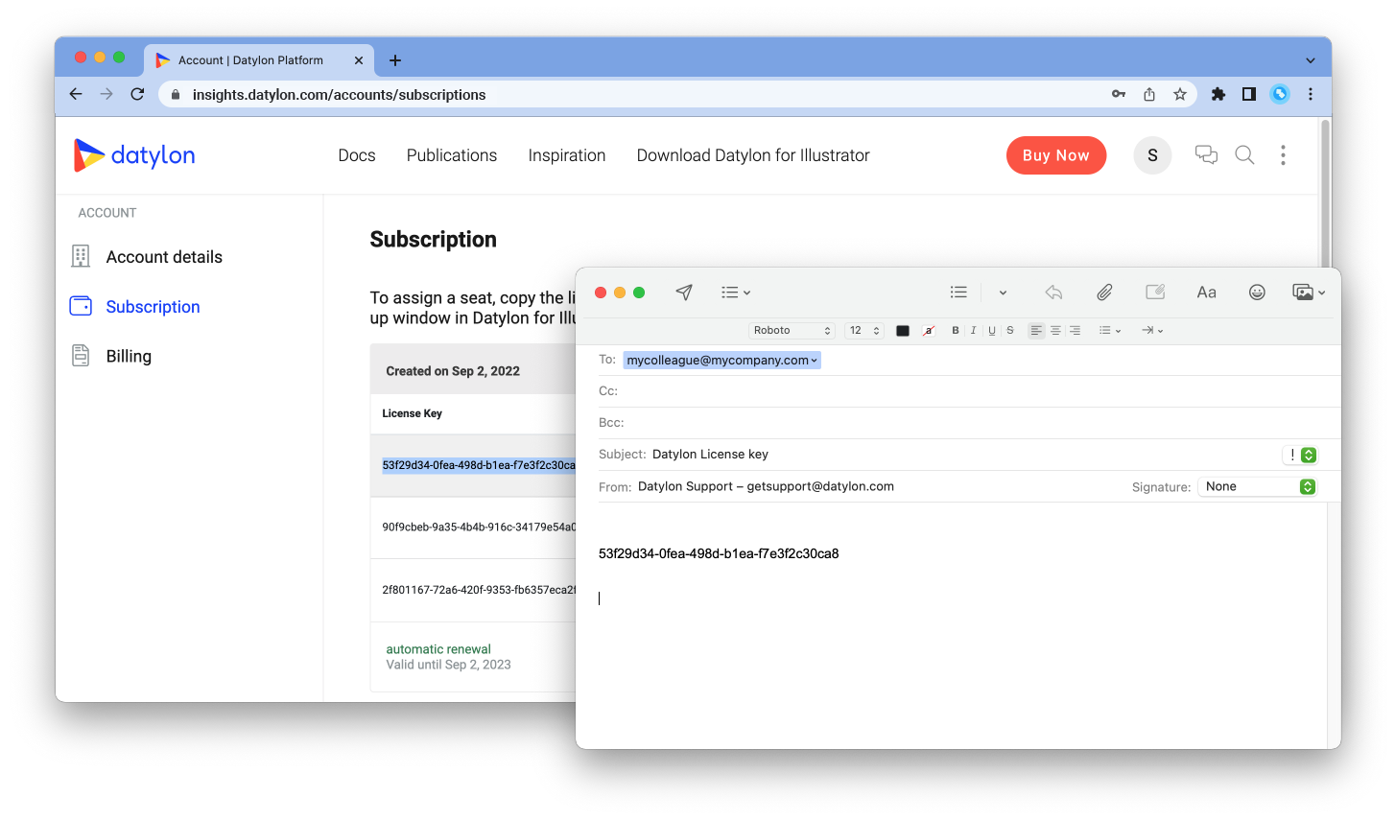Viewport: 1395px width, 820px height.
Task: Click the Subject field Datylon License key
Action: [710, 454]
